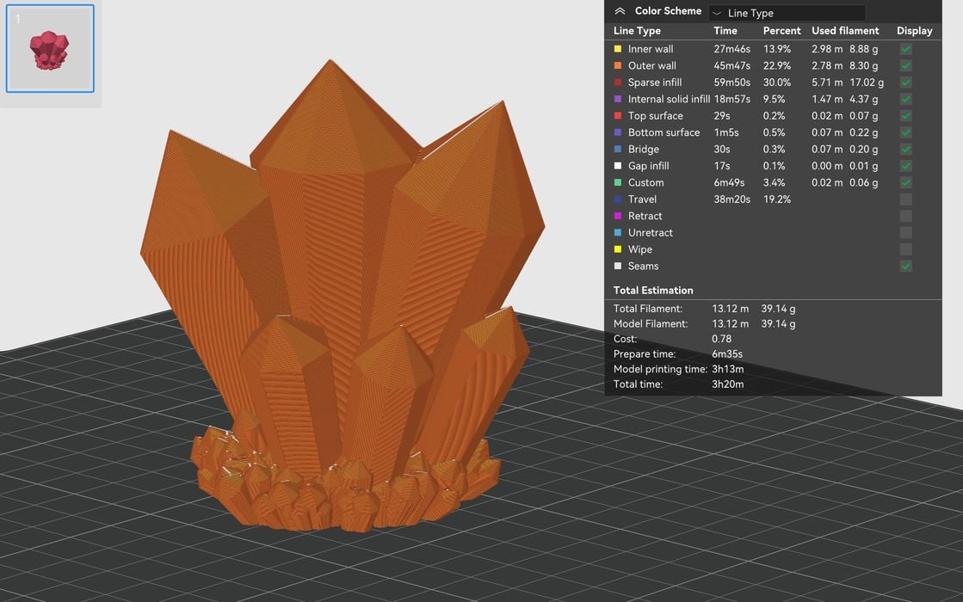Click the Gap infill color swatch
The width and height of the screenshot is (963, 602).
[618, 165]
